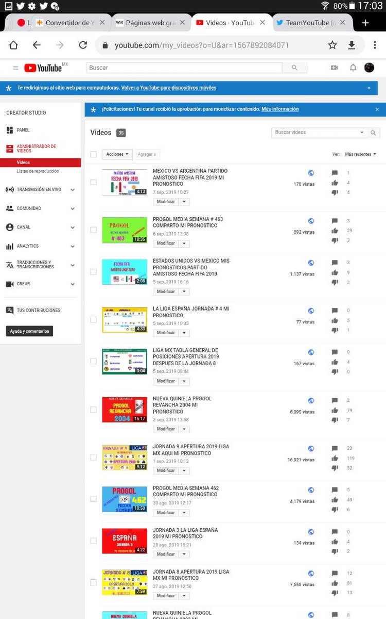Click the YouTube Buscar search field
This screenshot has height=619, width=386.
click(x=184, y=68)
